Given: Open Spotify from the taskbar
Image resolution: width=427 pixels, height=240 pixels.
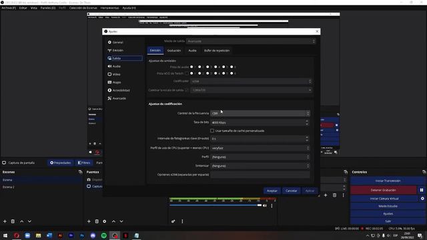Looking at the screenshot, I should [x=104, y=235].
